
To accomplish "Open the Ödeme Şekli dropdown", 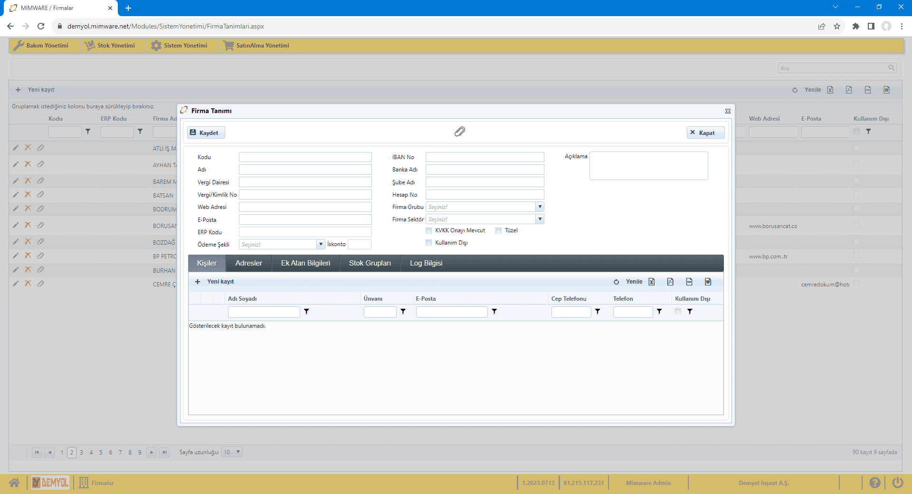I will (321, 244).
